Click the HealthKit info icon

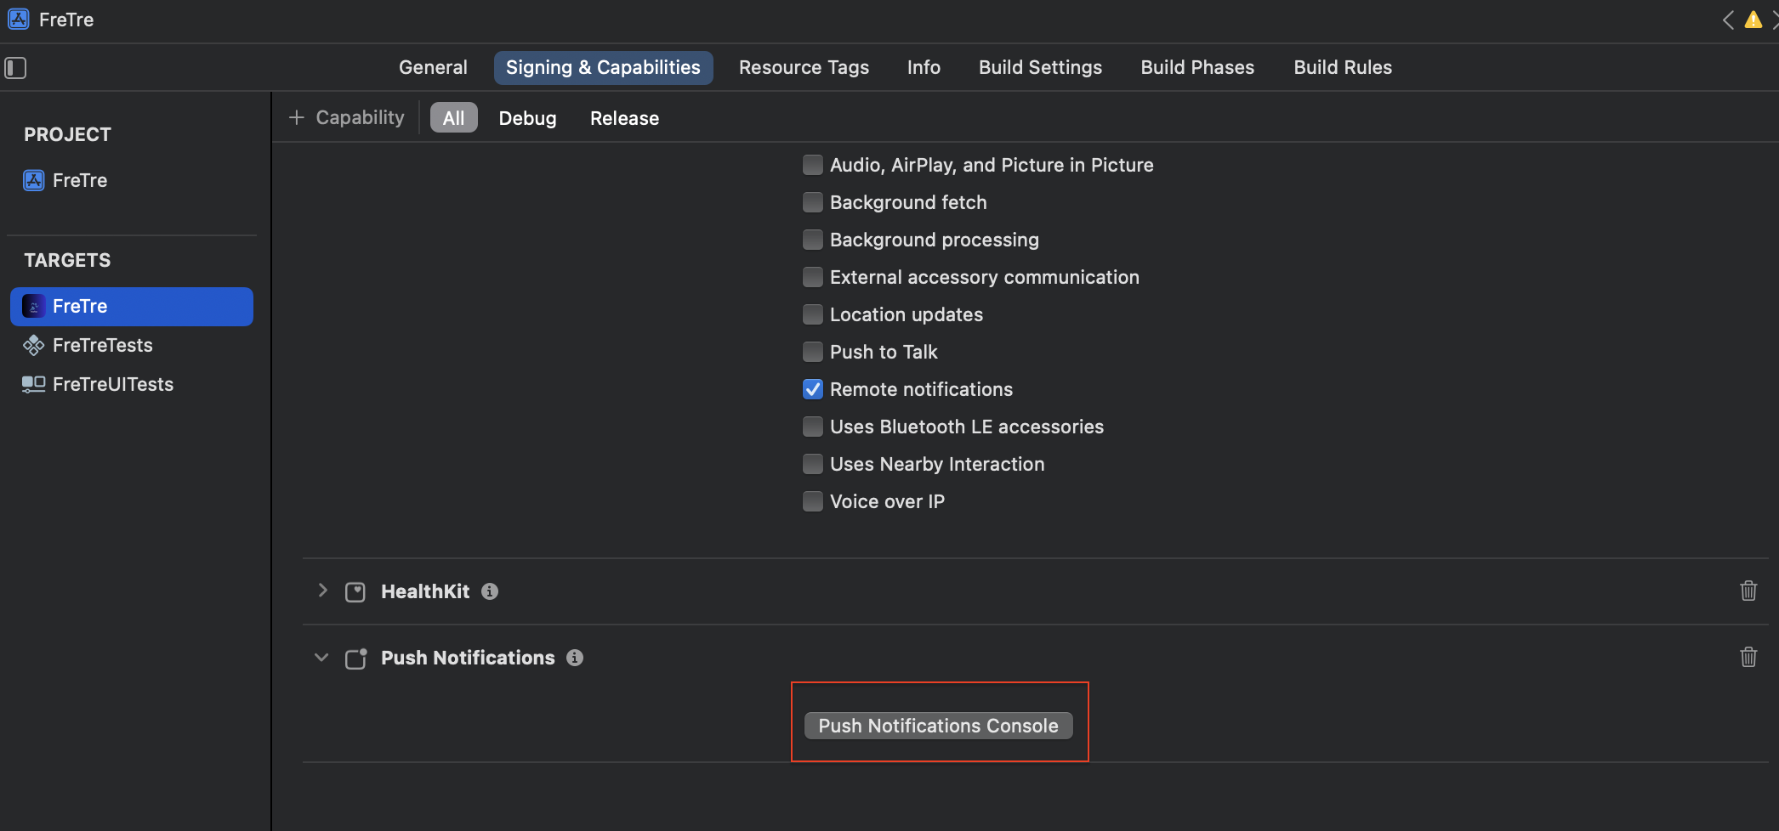pos(490,591)
